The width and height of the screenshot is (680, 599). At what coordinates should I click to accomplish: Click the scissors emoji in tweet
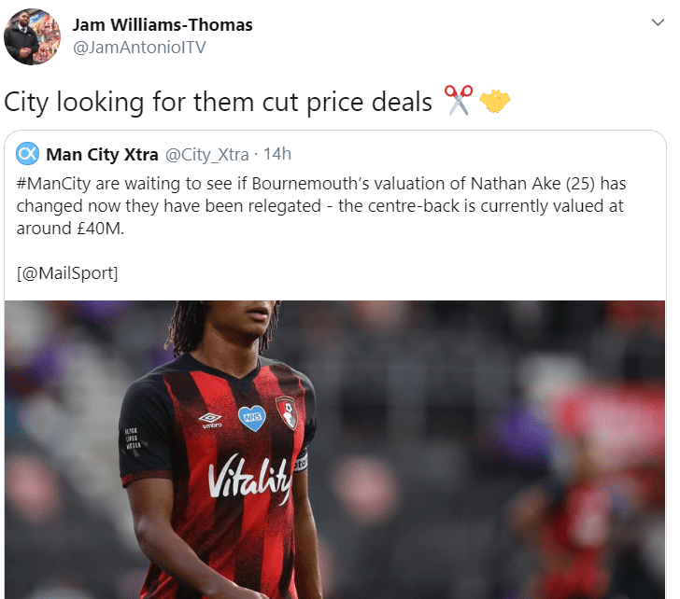[459, 101]
